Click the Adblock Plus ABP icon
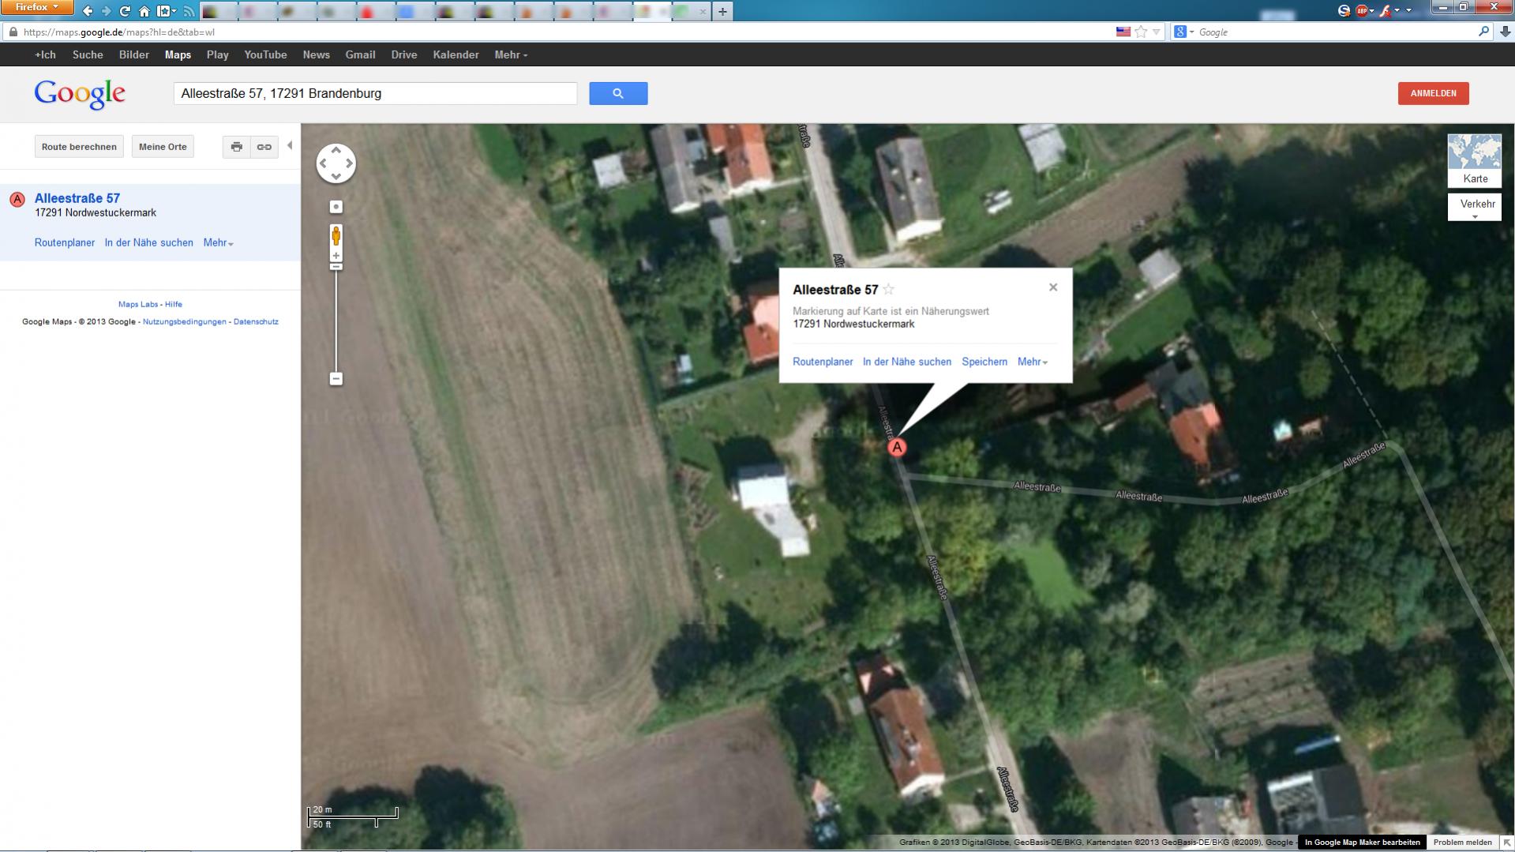Image resolution: width=1515 pixels, height=852 pixels. [x=1361, y=10]
